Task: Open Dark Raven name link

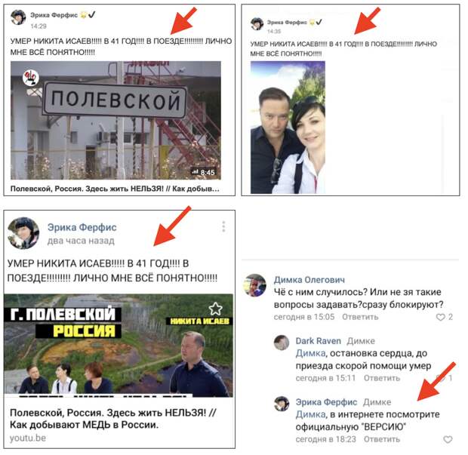Action: point(319,341)
